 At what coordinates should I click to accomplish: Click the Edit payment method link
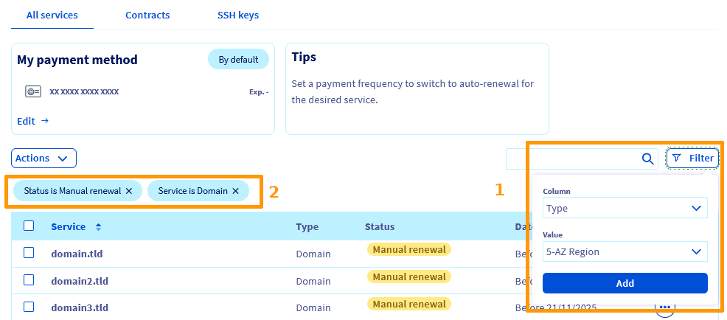coord(33,121)
